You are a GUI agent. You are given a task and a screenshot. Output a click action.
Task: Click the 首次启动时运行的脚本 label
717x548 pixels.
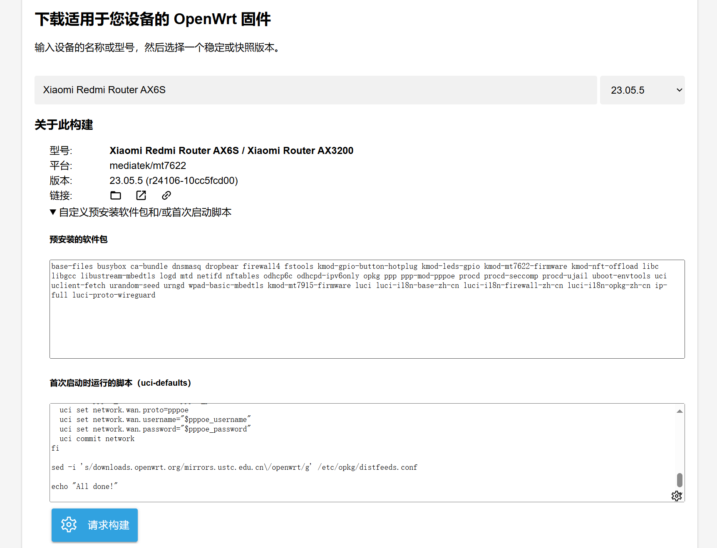[x=120, y=383]
